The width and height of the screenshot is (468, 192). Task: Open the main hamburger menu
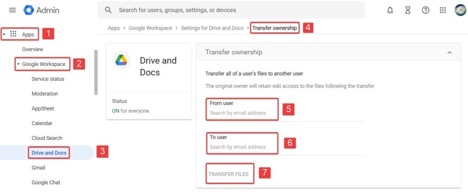coord(12,10)
